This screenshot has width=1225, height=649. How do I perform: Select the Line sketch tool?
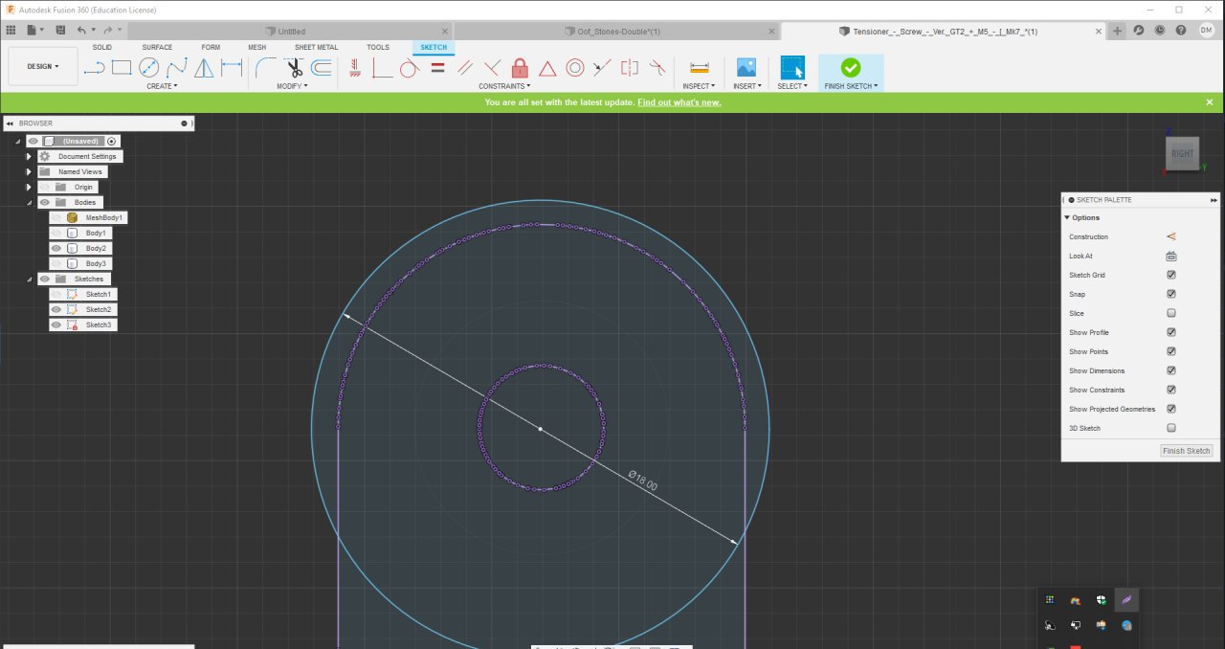[94, 68]
